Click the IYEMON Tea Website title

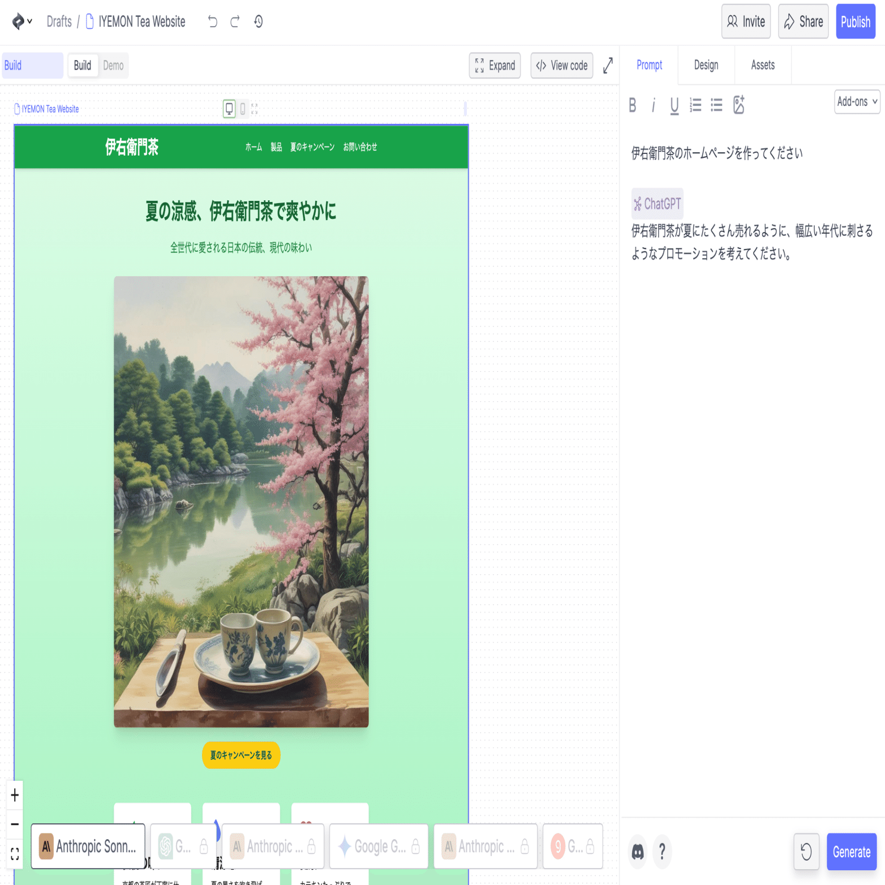141,22
